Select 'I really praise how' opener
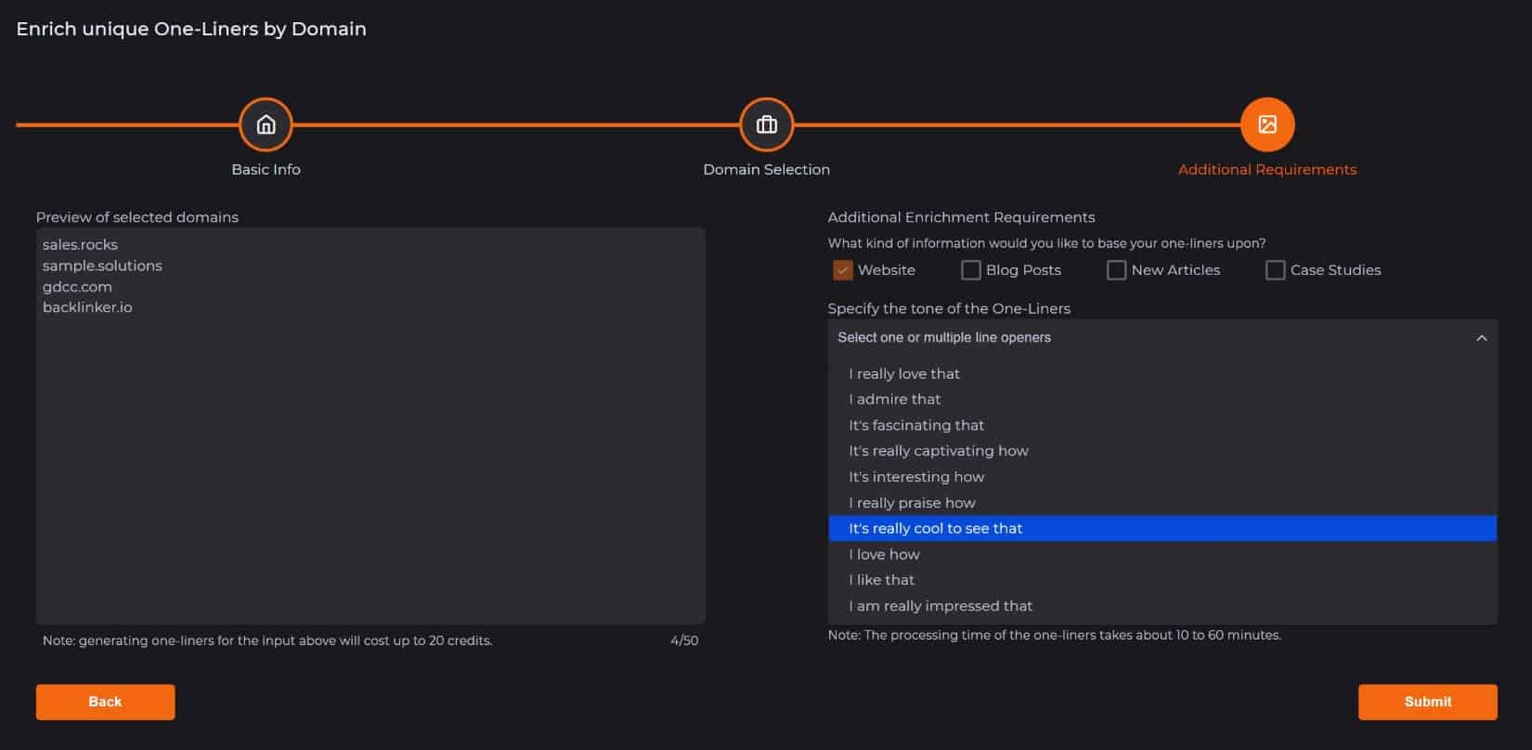 912,503
